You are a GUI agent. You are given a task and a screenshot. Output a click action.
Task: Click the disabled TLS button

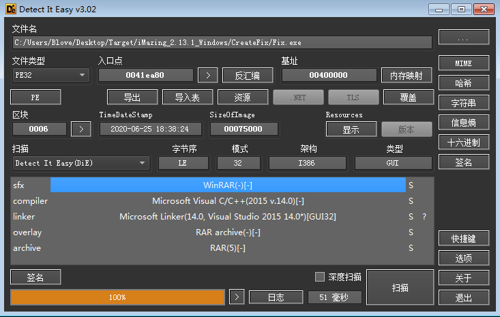(353, 97)
